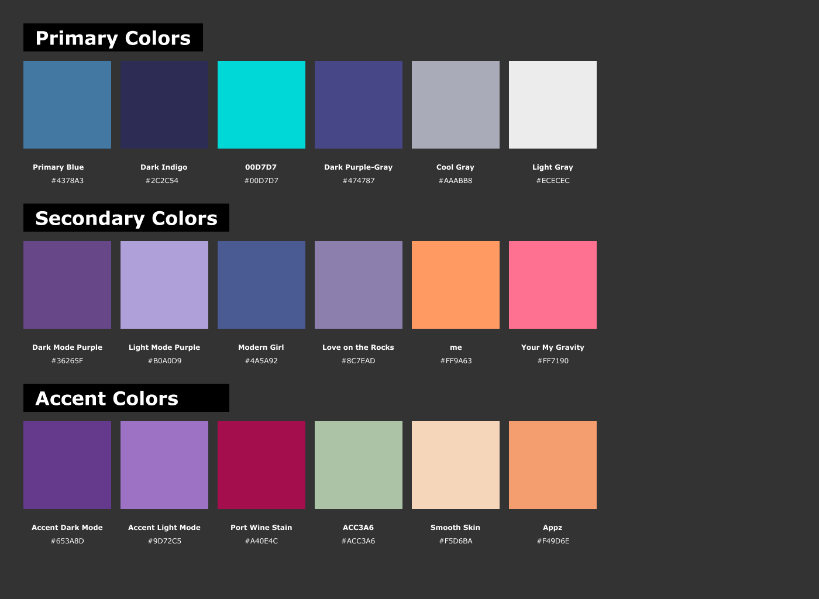Choose the Love on the Rocks swatch

point(359,285)
